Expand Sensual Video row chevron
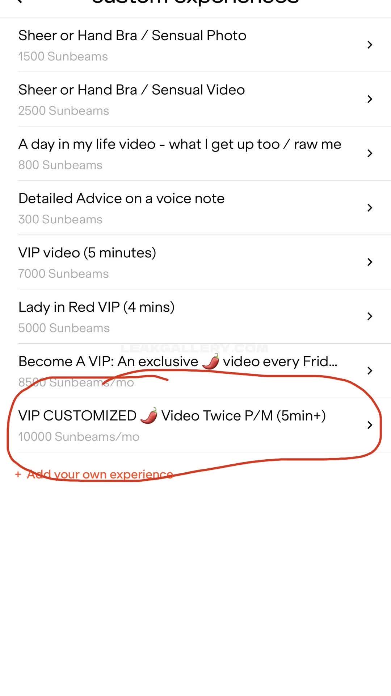391x696 pixels. [x=370, y=99]
